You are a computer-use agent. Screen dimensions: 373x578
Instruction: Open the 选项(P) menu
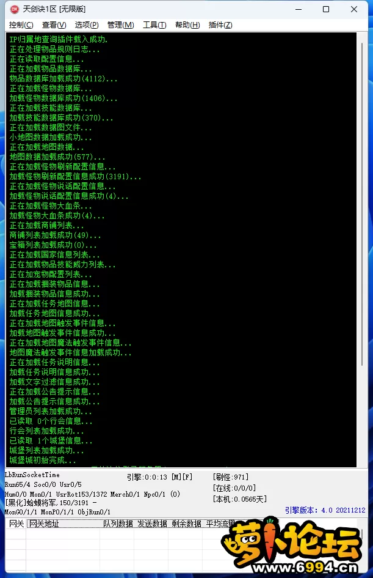click(87, 25)
